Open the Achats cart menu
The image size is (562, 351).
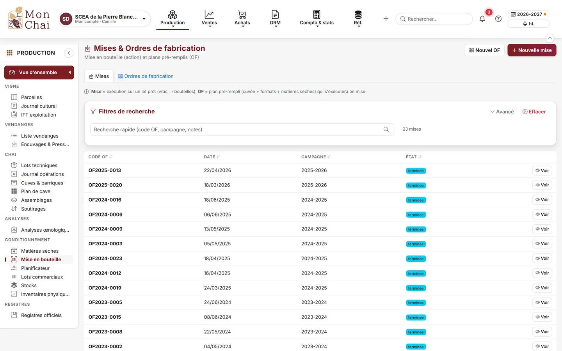click(x=242, y=19)
